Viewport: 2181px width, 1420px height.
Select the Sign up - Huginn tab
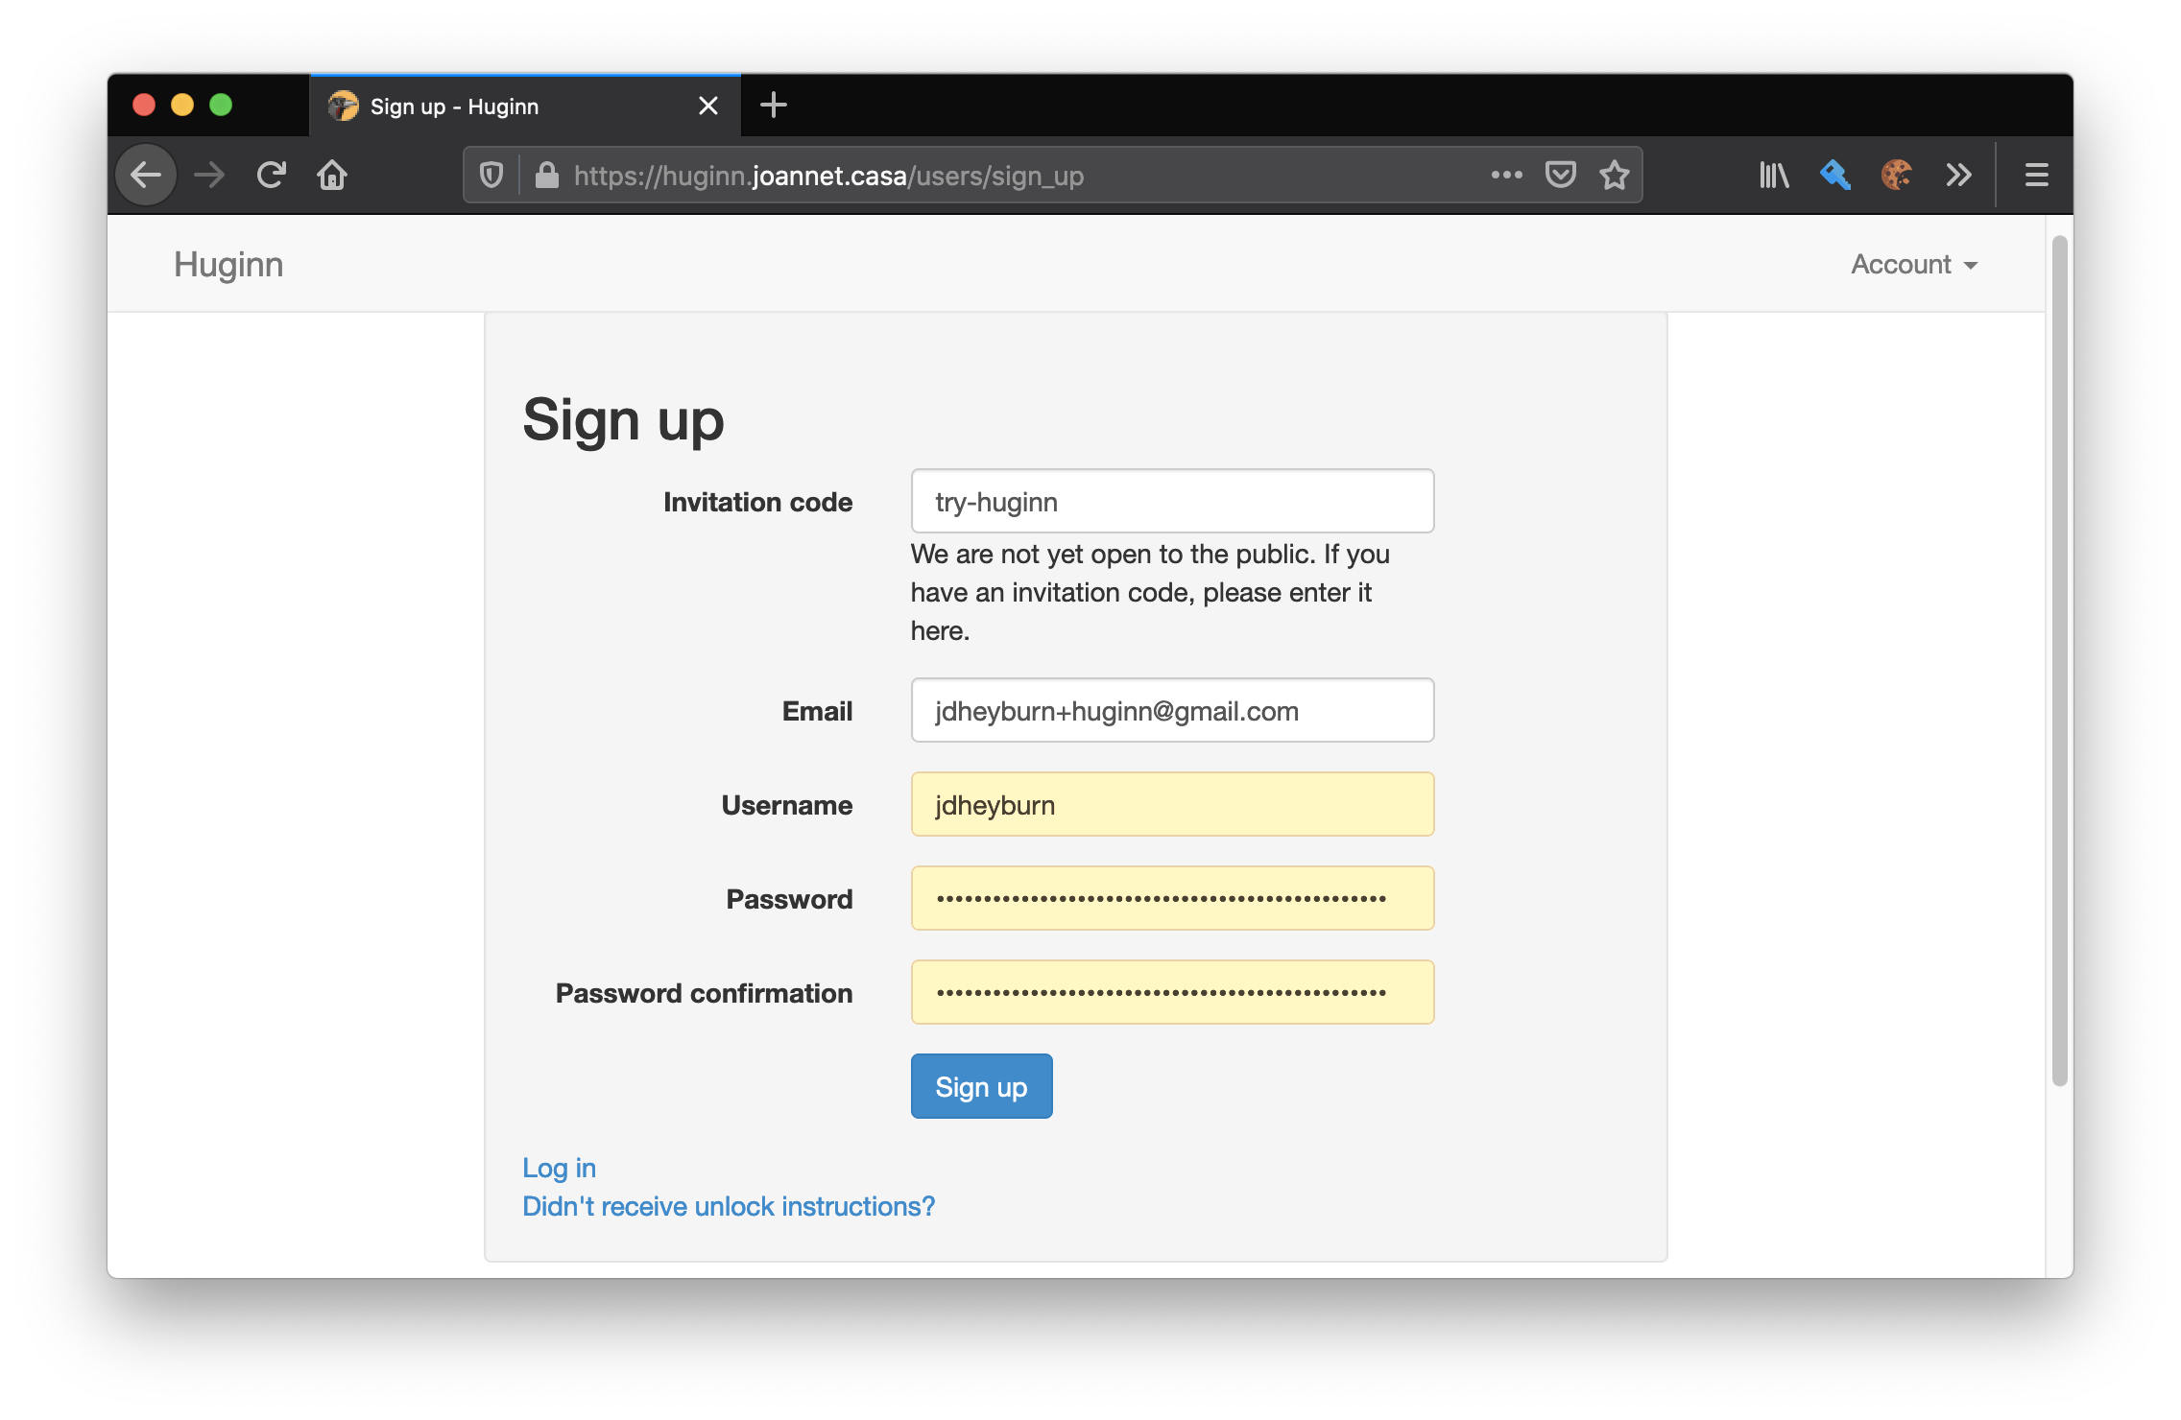525,106
